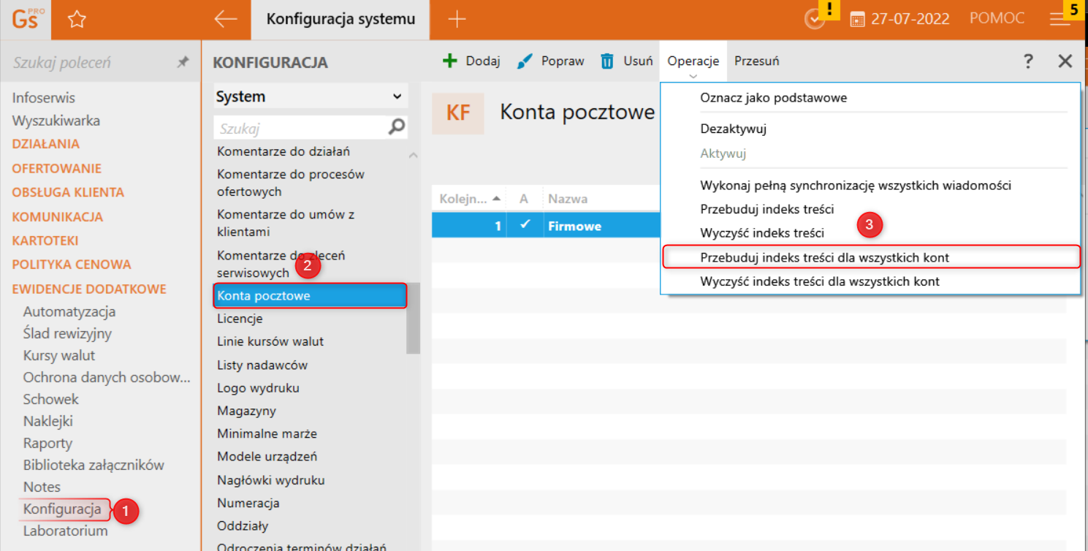Open the POLITYKA CENOWA section
This screenshot has height=551, width=1088.
coord(72,265)
